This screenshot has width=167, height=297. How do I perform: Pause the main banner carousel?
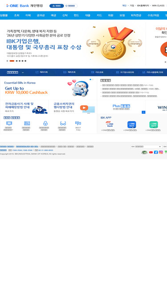(8, 61)
